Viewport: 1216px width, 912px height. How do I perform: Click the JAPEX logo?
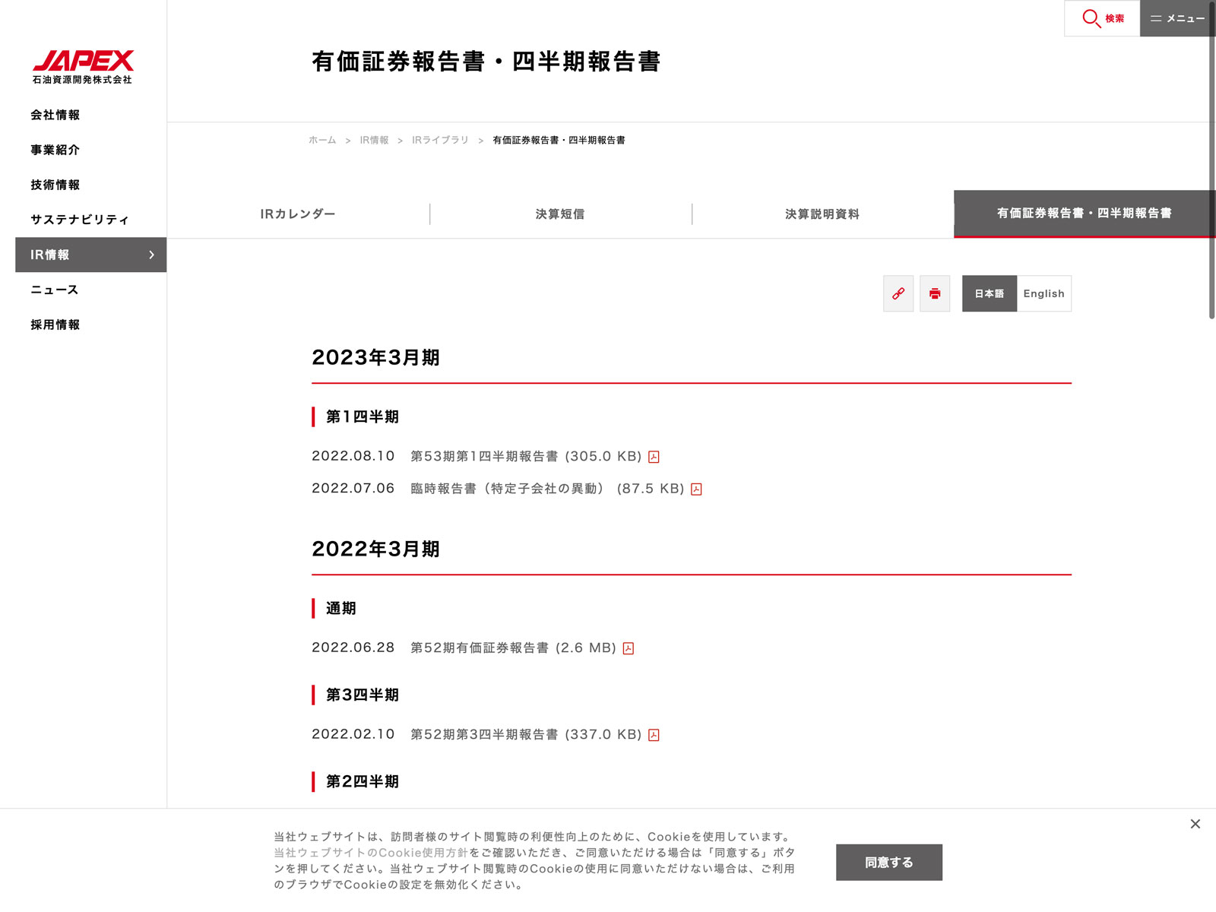83,67
